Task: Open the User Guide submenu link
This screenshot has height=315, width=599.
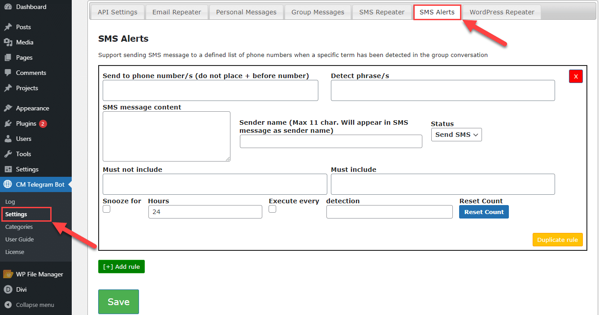Action: tap(20, 239)
